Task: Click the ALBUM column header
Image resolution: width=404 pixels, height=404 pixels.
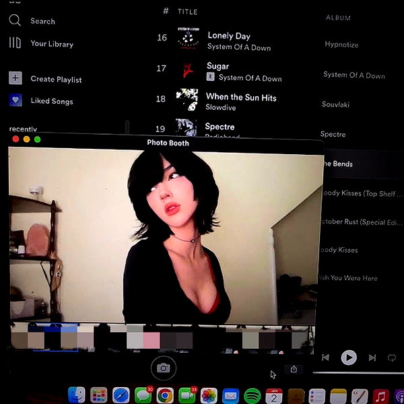Action: click(338, 18)
